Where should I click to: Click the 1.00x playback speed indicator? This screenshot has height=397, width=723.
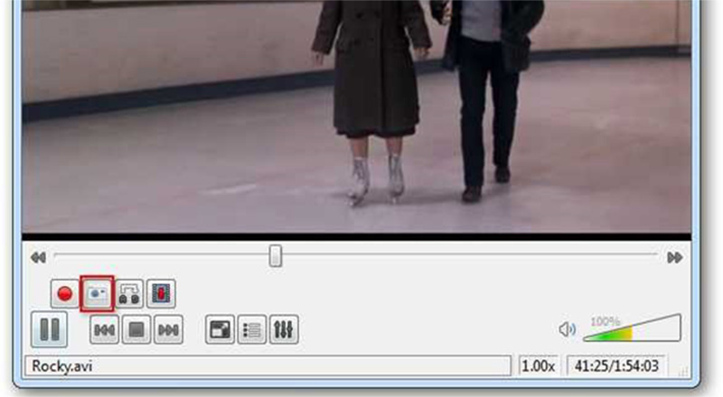540,366
